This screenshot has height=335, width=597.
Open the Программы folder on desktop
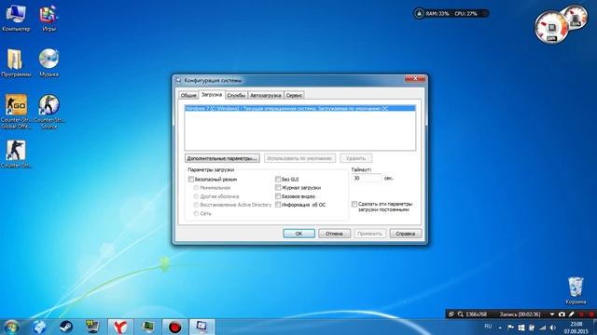pos(16,63)
